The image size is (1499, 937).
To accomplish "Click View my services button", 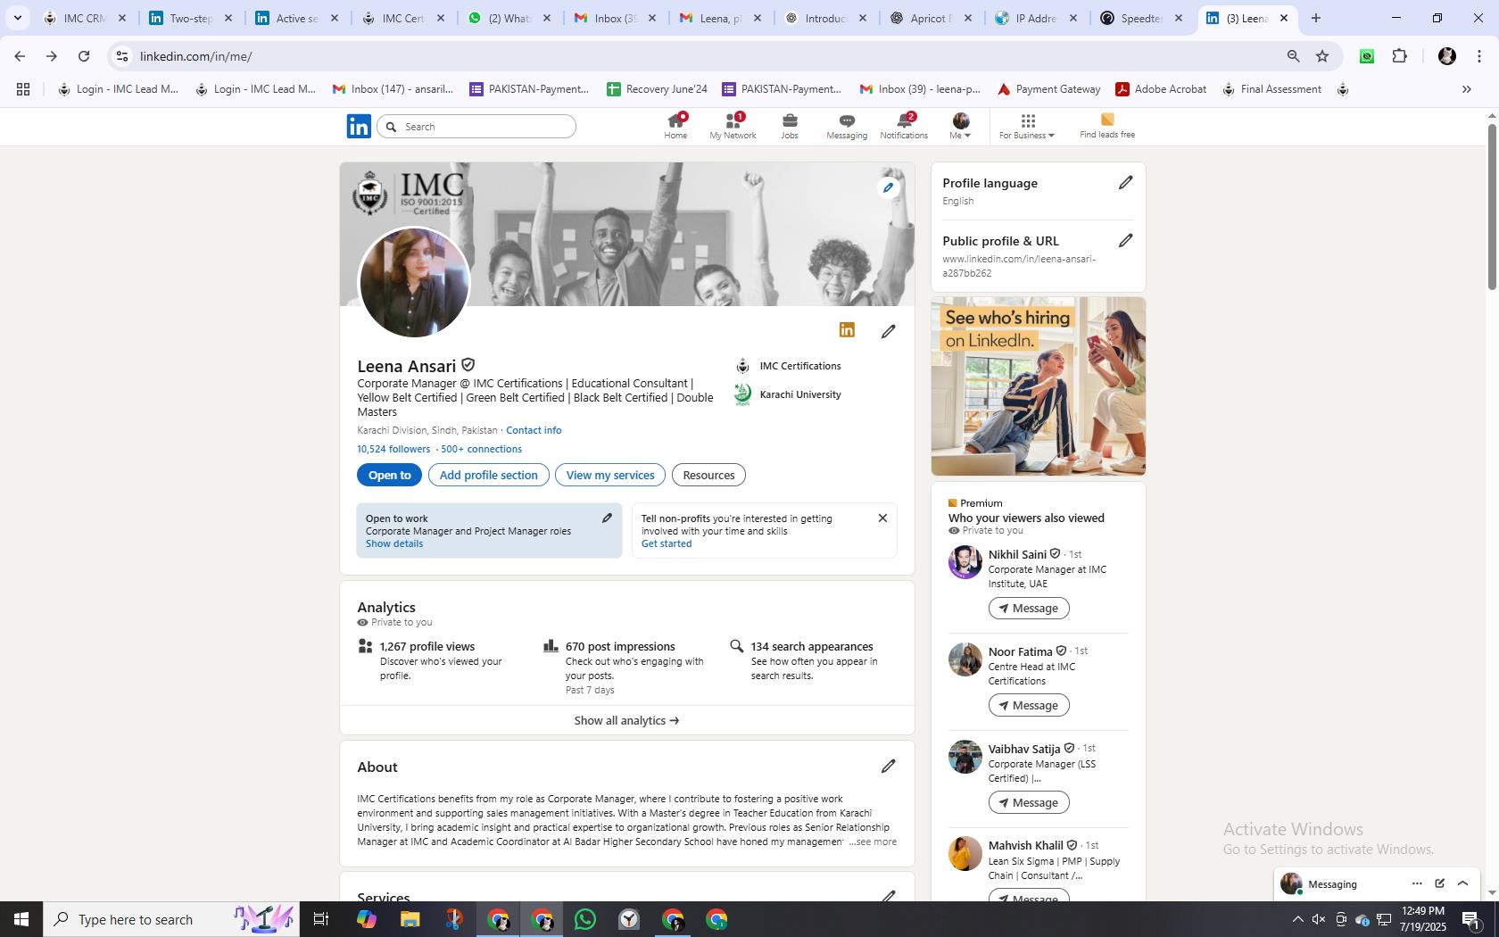I will [x=610, y=475].
